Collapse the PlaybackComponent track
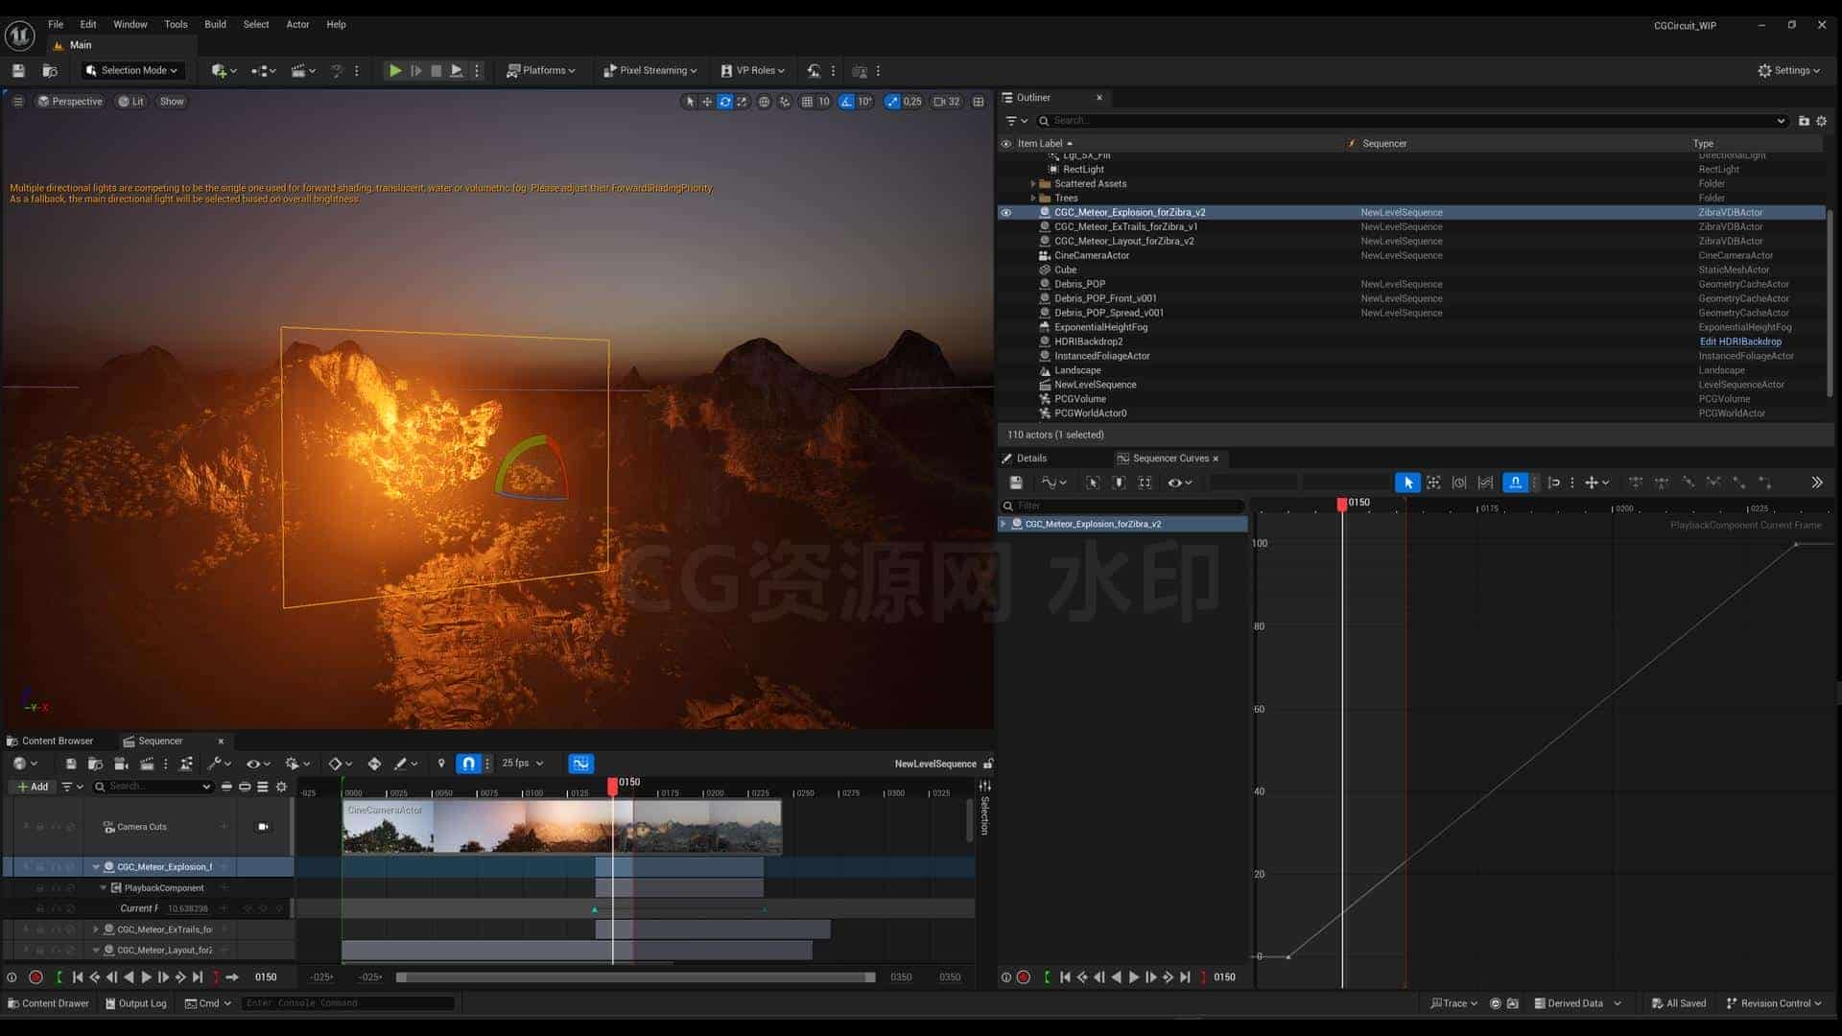1842x1036 pixels. coord(104,888)
